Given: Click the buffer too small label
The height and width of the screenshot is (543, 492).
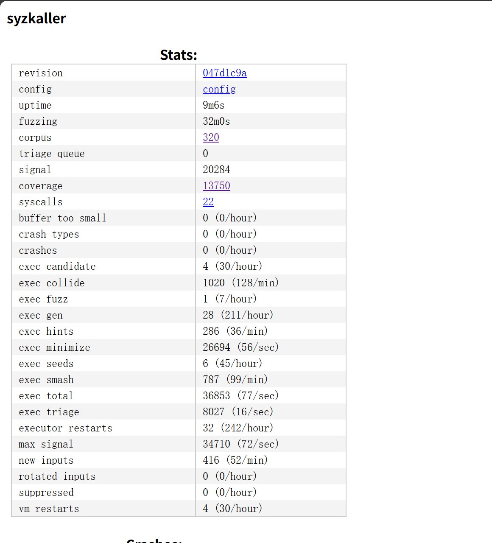Looking at the screenshot, I should [x=62, y=218].
